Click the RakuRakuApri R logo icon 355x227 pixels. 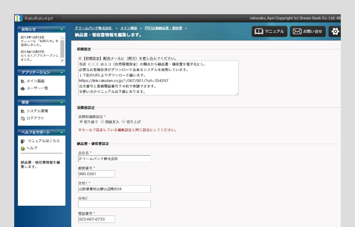[19, 18]
